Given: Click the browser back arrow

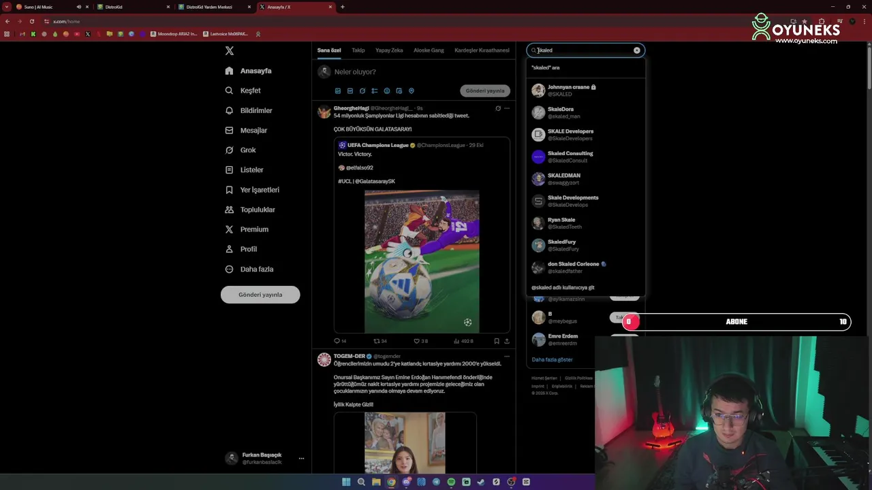Looking at the screenshot, I should (x=7, y=21).
